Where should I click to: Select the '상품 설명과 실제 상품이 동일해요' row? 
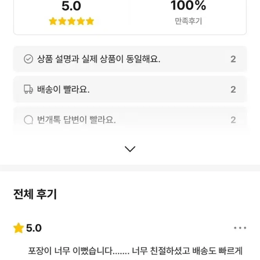[130, 59]
